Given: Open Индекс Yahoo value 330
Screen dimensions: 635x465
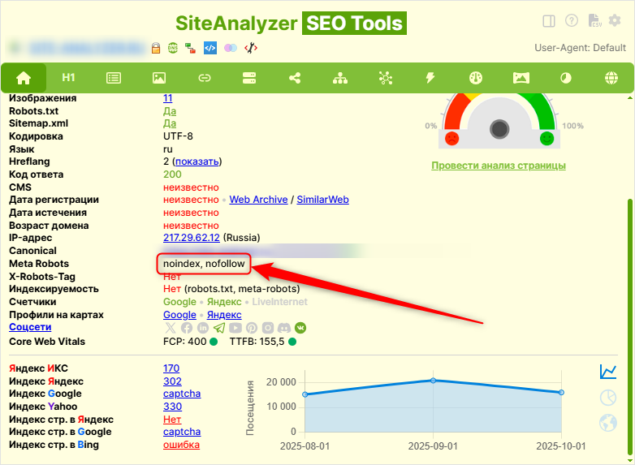Looking at the screenshot, I should click(172, 407).
